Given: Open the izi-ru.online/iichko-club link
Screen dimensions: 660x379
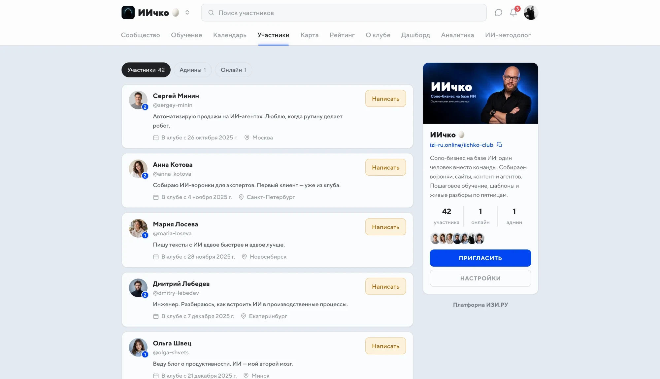Looking at the screenshot, I should 461,145.
